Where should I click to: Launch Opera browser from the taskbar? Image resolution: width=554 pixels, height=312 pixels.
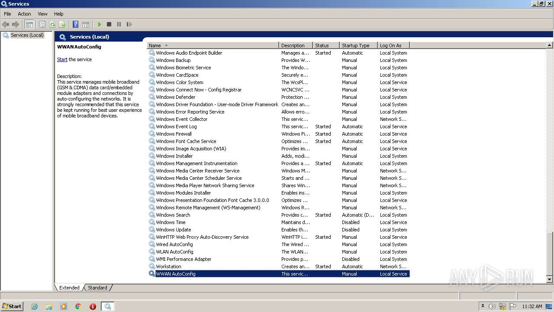pos(93,306)
